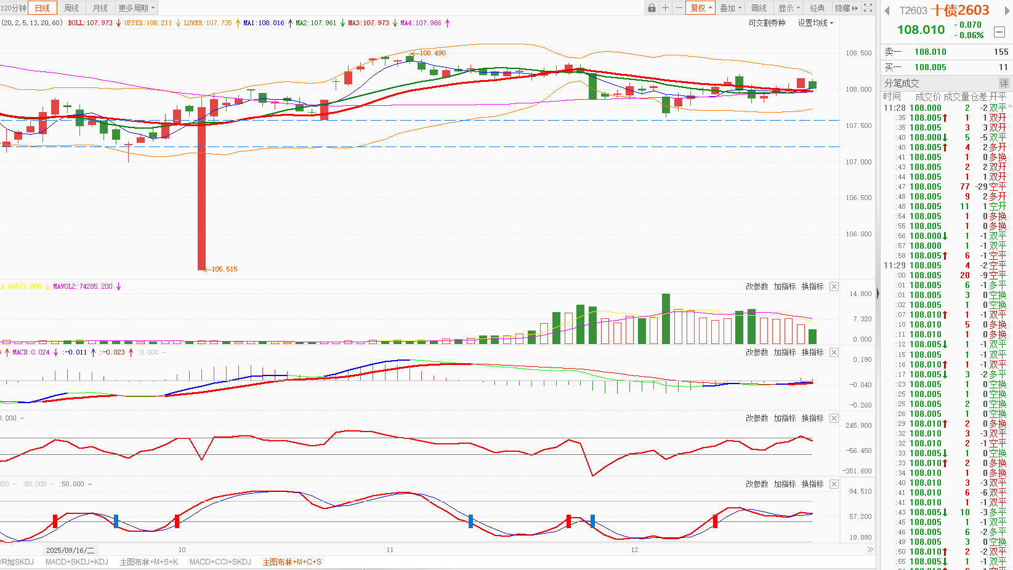The width and height of the screenshot is (1013, 570).
Task: Click the 卖一 ask price 108.010
Action: (x=930, y=52)
